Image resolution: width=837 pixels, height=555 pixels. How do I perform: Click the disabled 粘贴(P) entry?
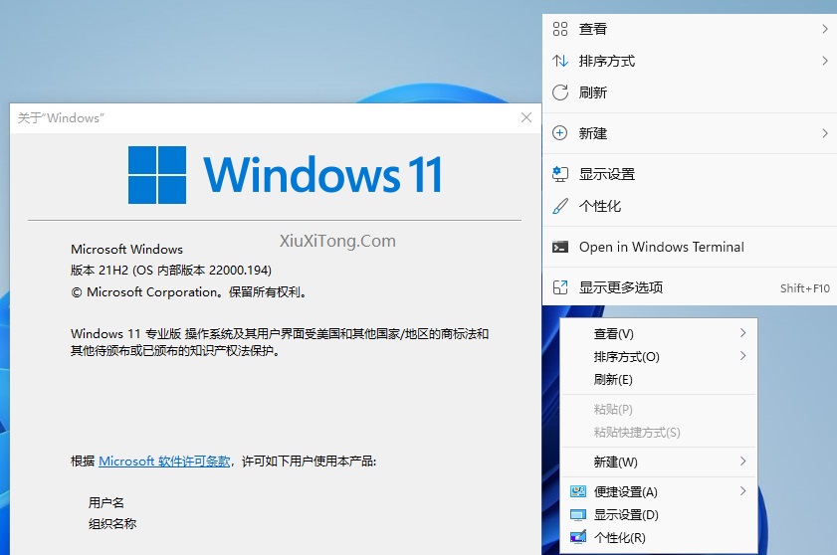tap(659, 410)
